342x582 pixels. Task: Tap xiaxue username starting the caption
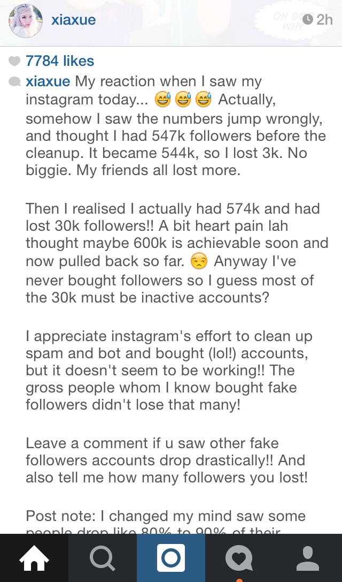(x=48, y=81)
